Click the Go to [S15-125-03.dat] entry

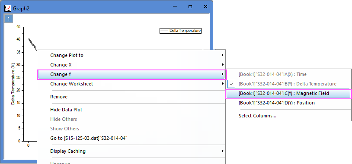[x=131, y=138]
